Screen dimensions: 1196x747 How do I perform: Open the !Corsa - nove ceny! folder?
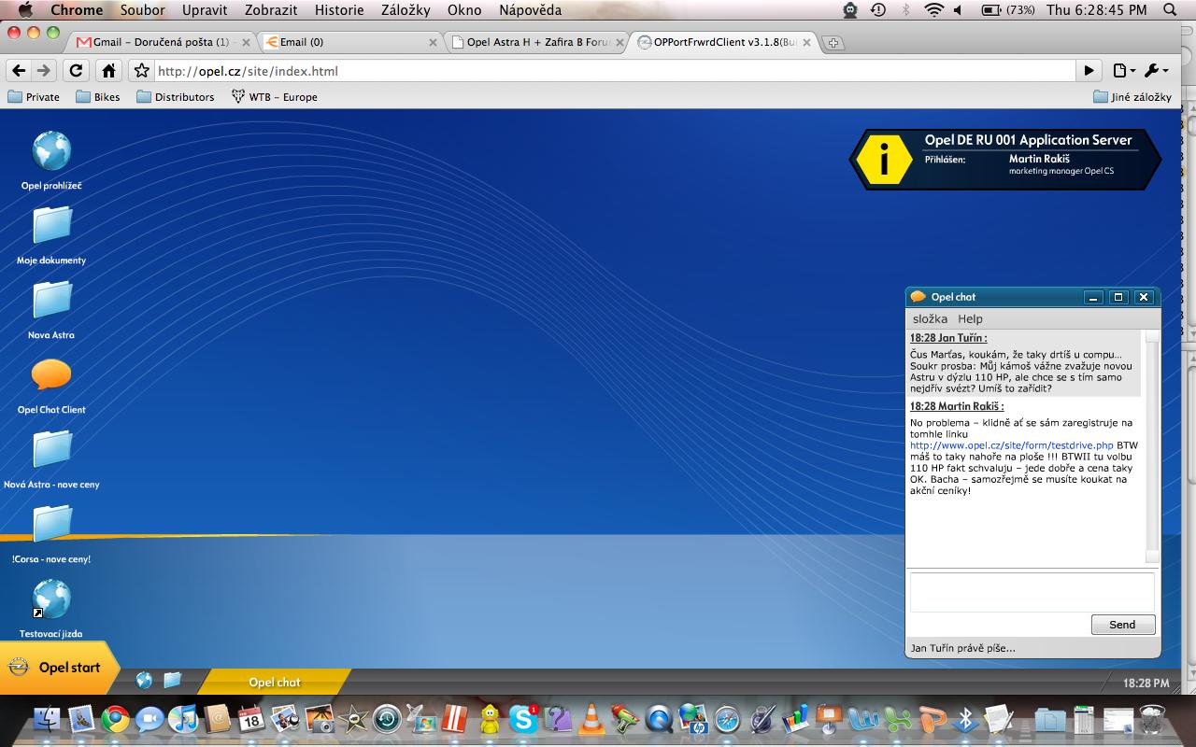pos(51,525)
